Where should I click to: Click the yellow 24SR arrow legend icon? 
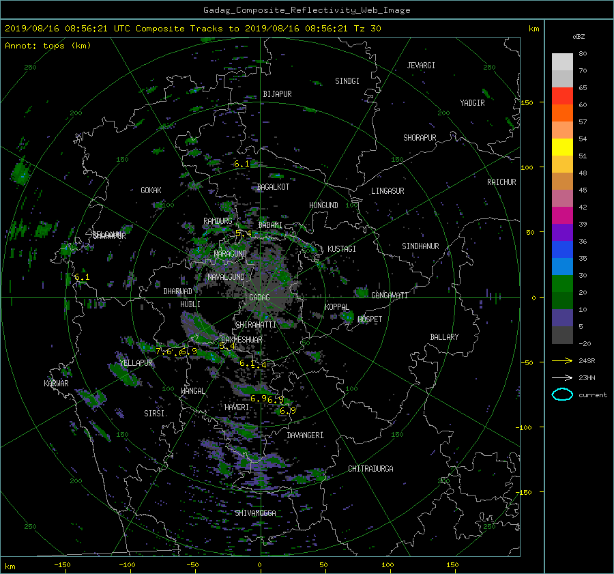(x=562, y=360)
